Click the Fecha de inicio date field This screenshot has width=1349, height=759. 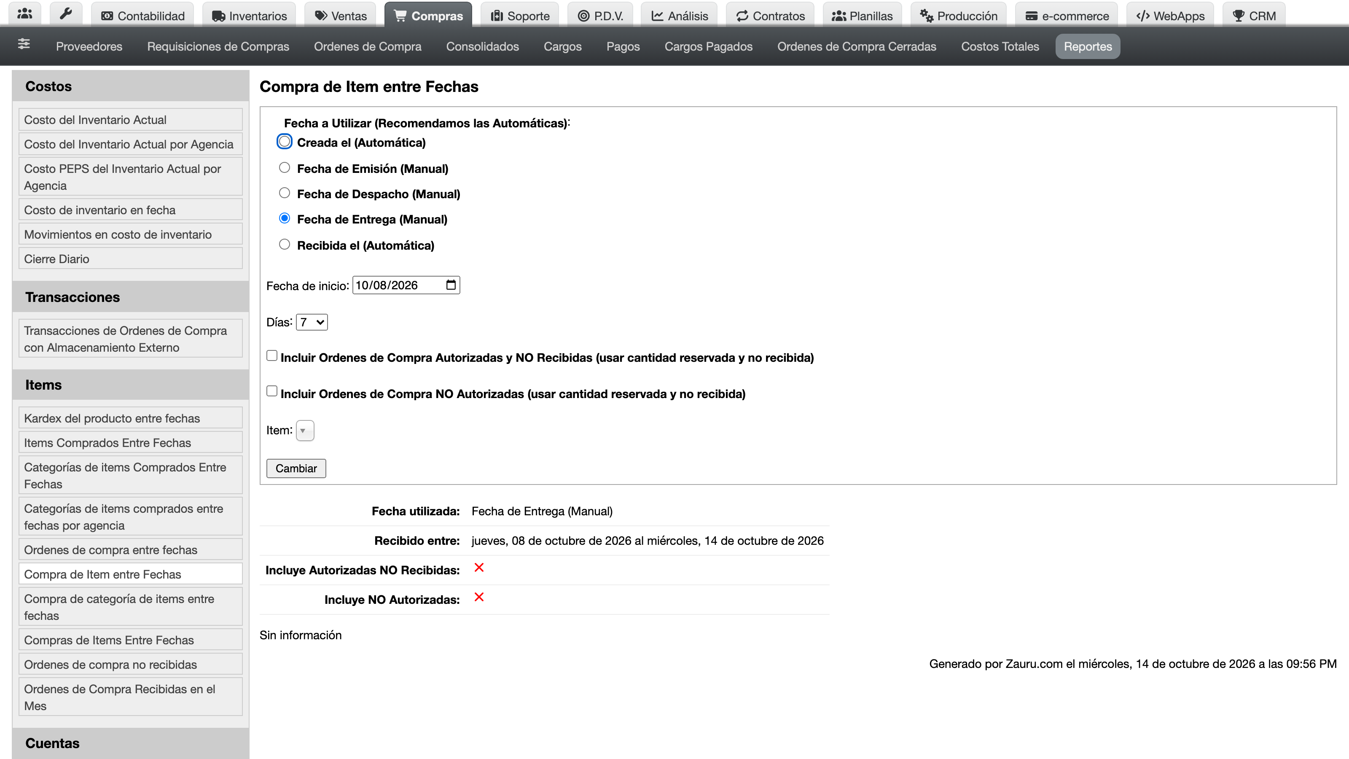pyautogui.click(x=406, y=285)
